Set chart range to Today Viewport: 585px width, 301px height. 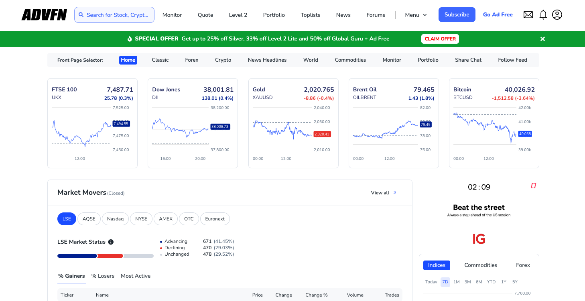[431, 282]
